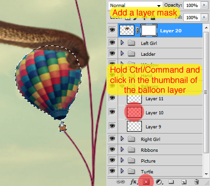The width and height of the screenshot is (210, 186).
Task: Select the "Layer 20" name
Action: (171, 30)
